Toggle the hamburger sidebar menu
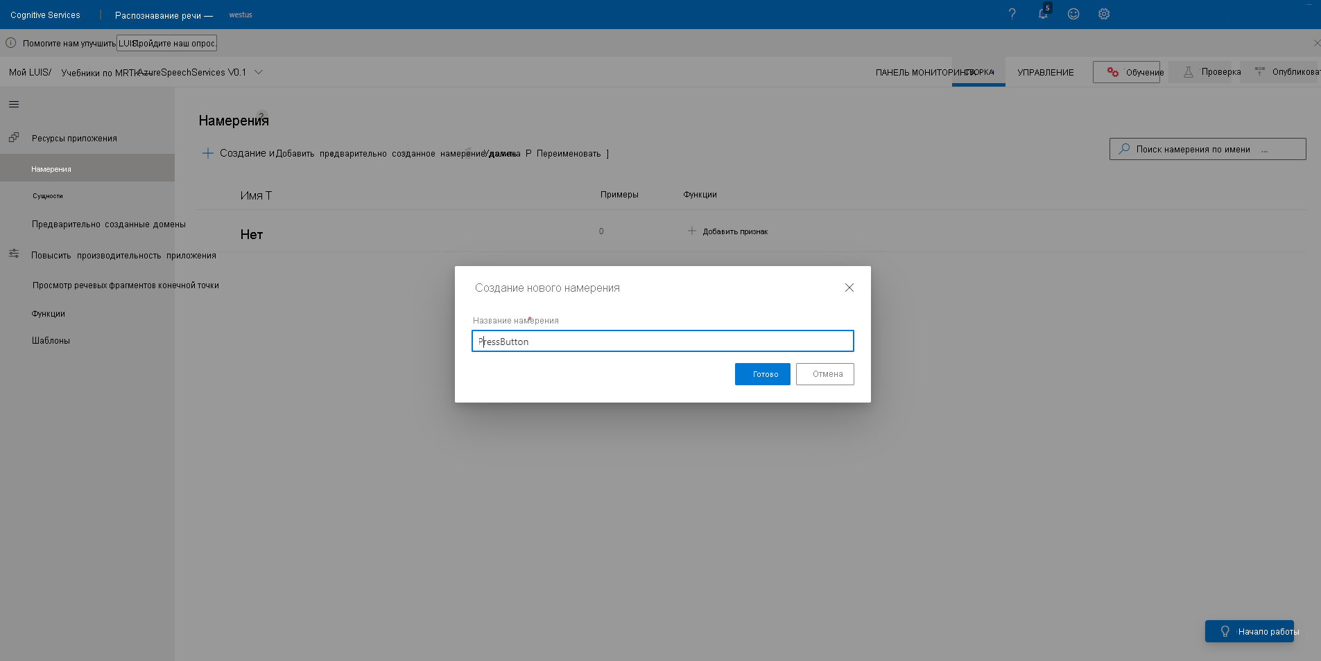The height and width of the screenshot is (661, 1321). [14, 105]
